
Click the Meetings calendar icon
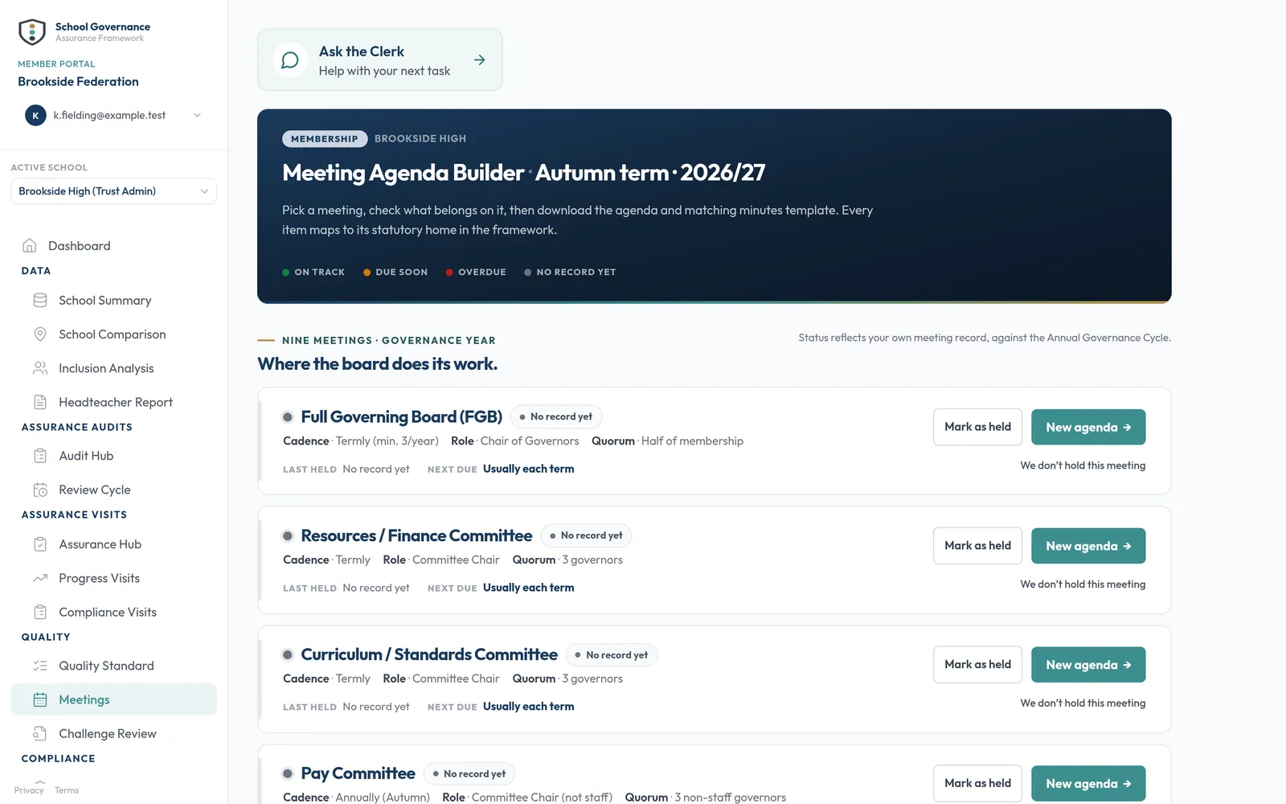pyautogui.click(x=40, y=699)
